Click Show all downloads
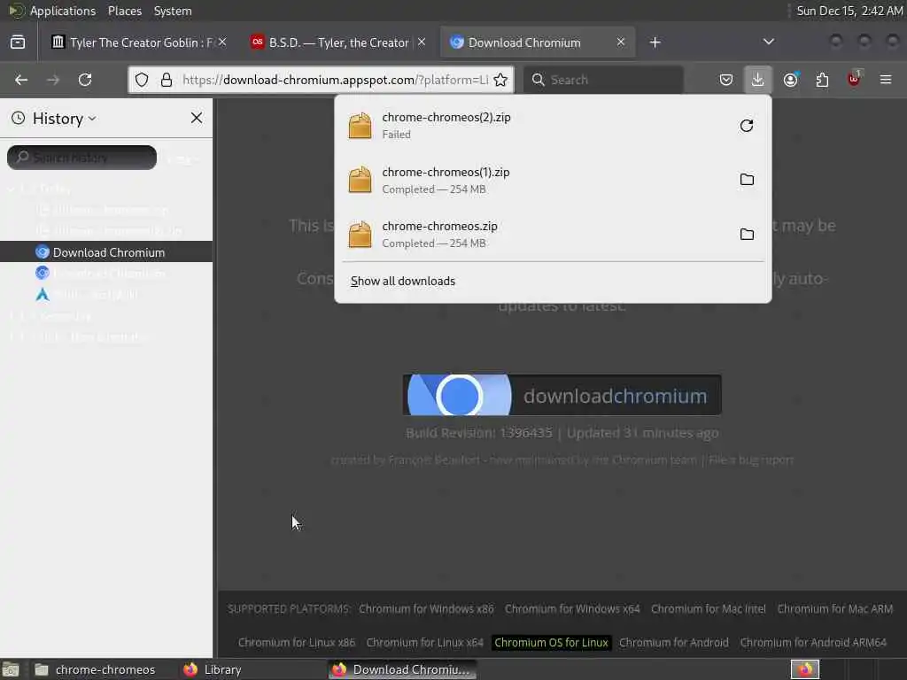The height and width of the screenshot is (680, 907). (403, 281)
